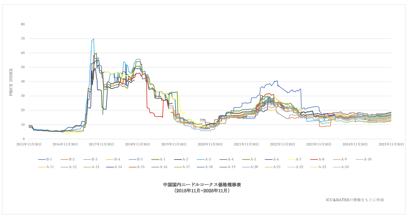Click the 2017 light-blue peak near 70
This screenshot has height=218, width=409.
tap(93, 39)
